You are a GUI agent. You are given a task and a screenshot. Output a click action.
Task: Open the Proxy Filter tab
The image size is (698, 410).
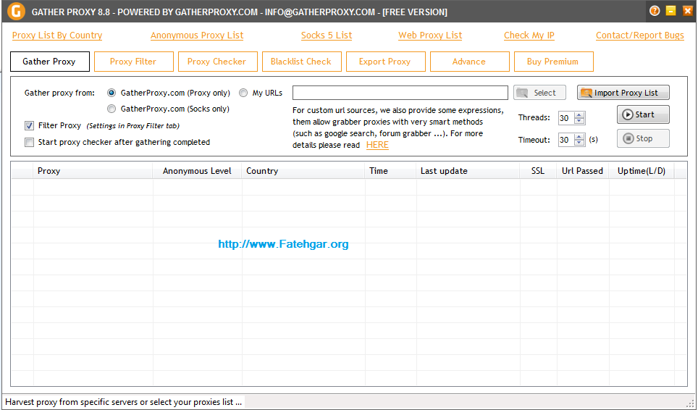tap(133, 62)
